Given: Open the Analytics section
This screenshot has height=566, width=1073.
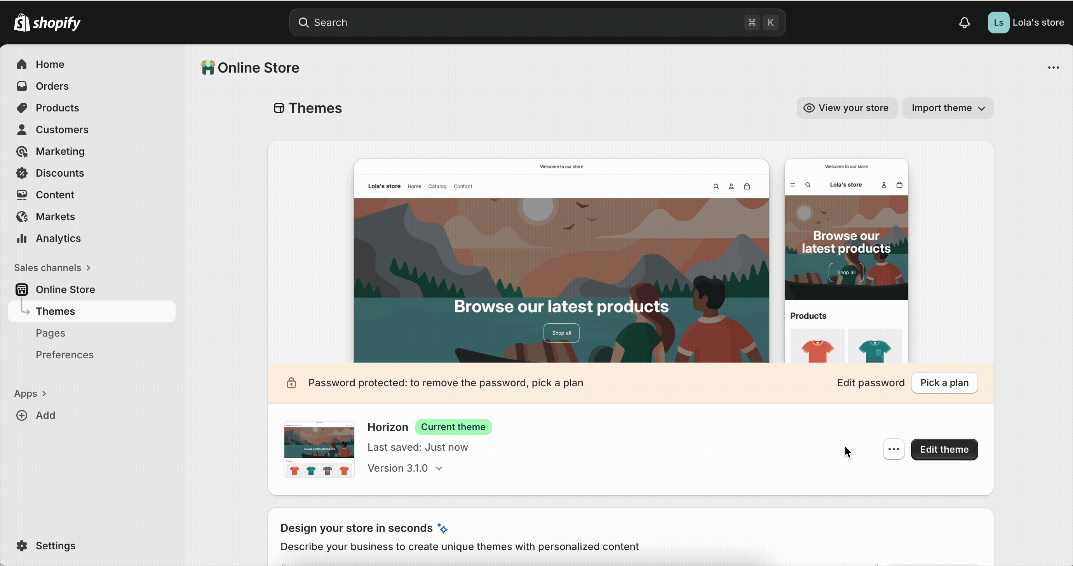Looking at the screenshot, I should 58,238.
